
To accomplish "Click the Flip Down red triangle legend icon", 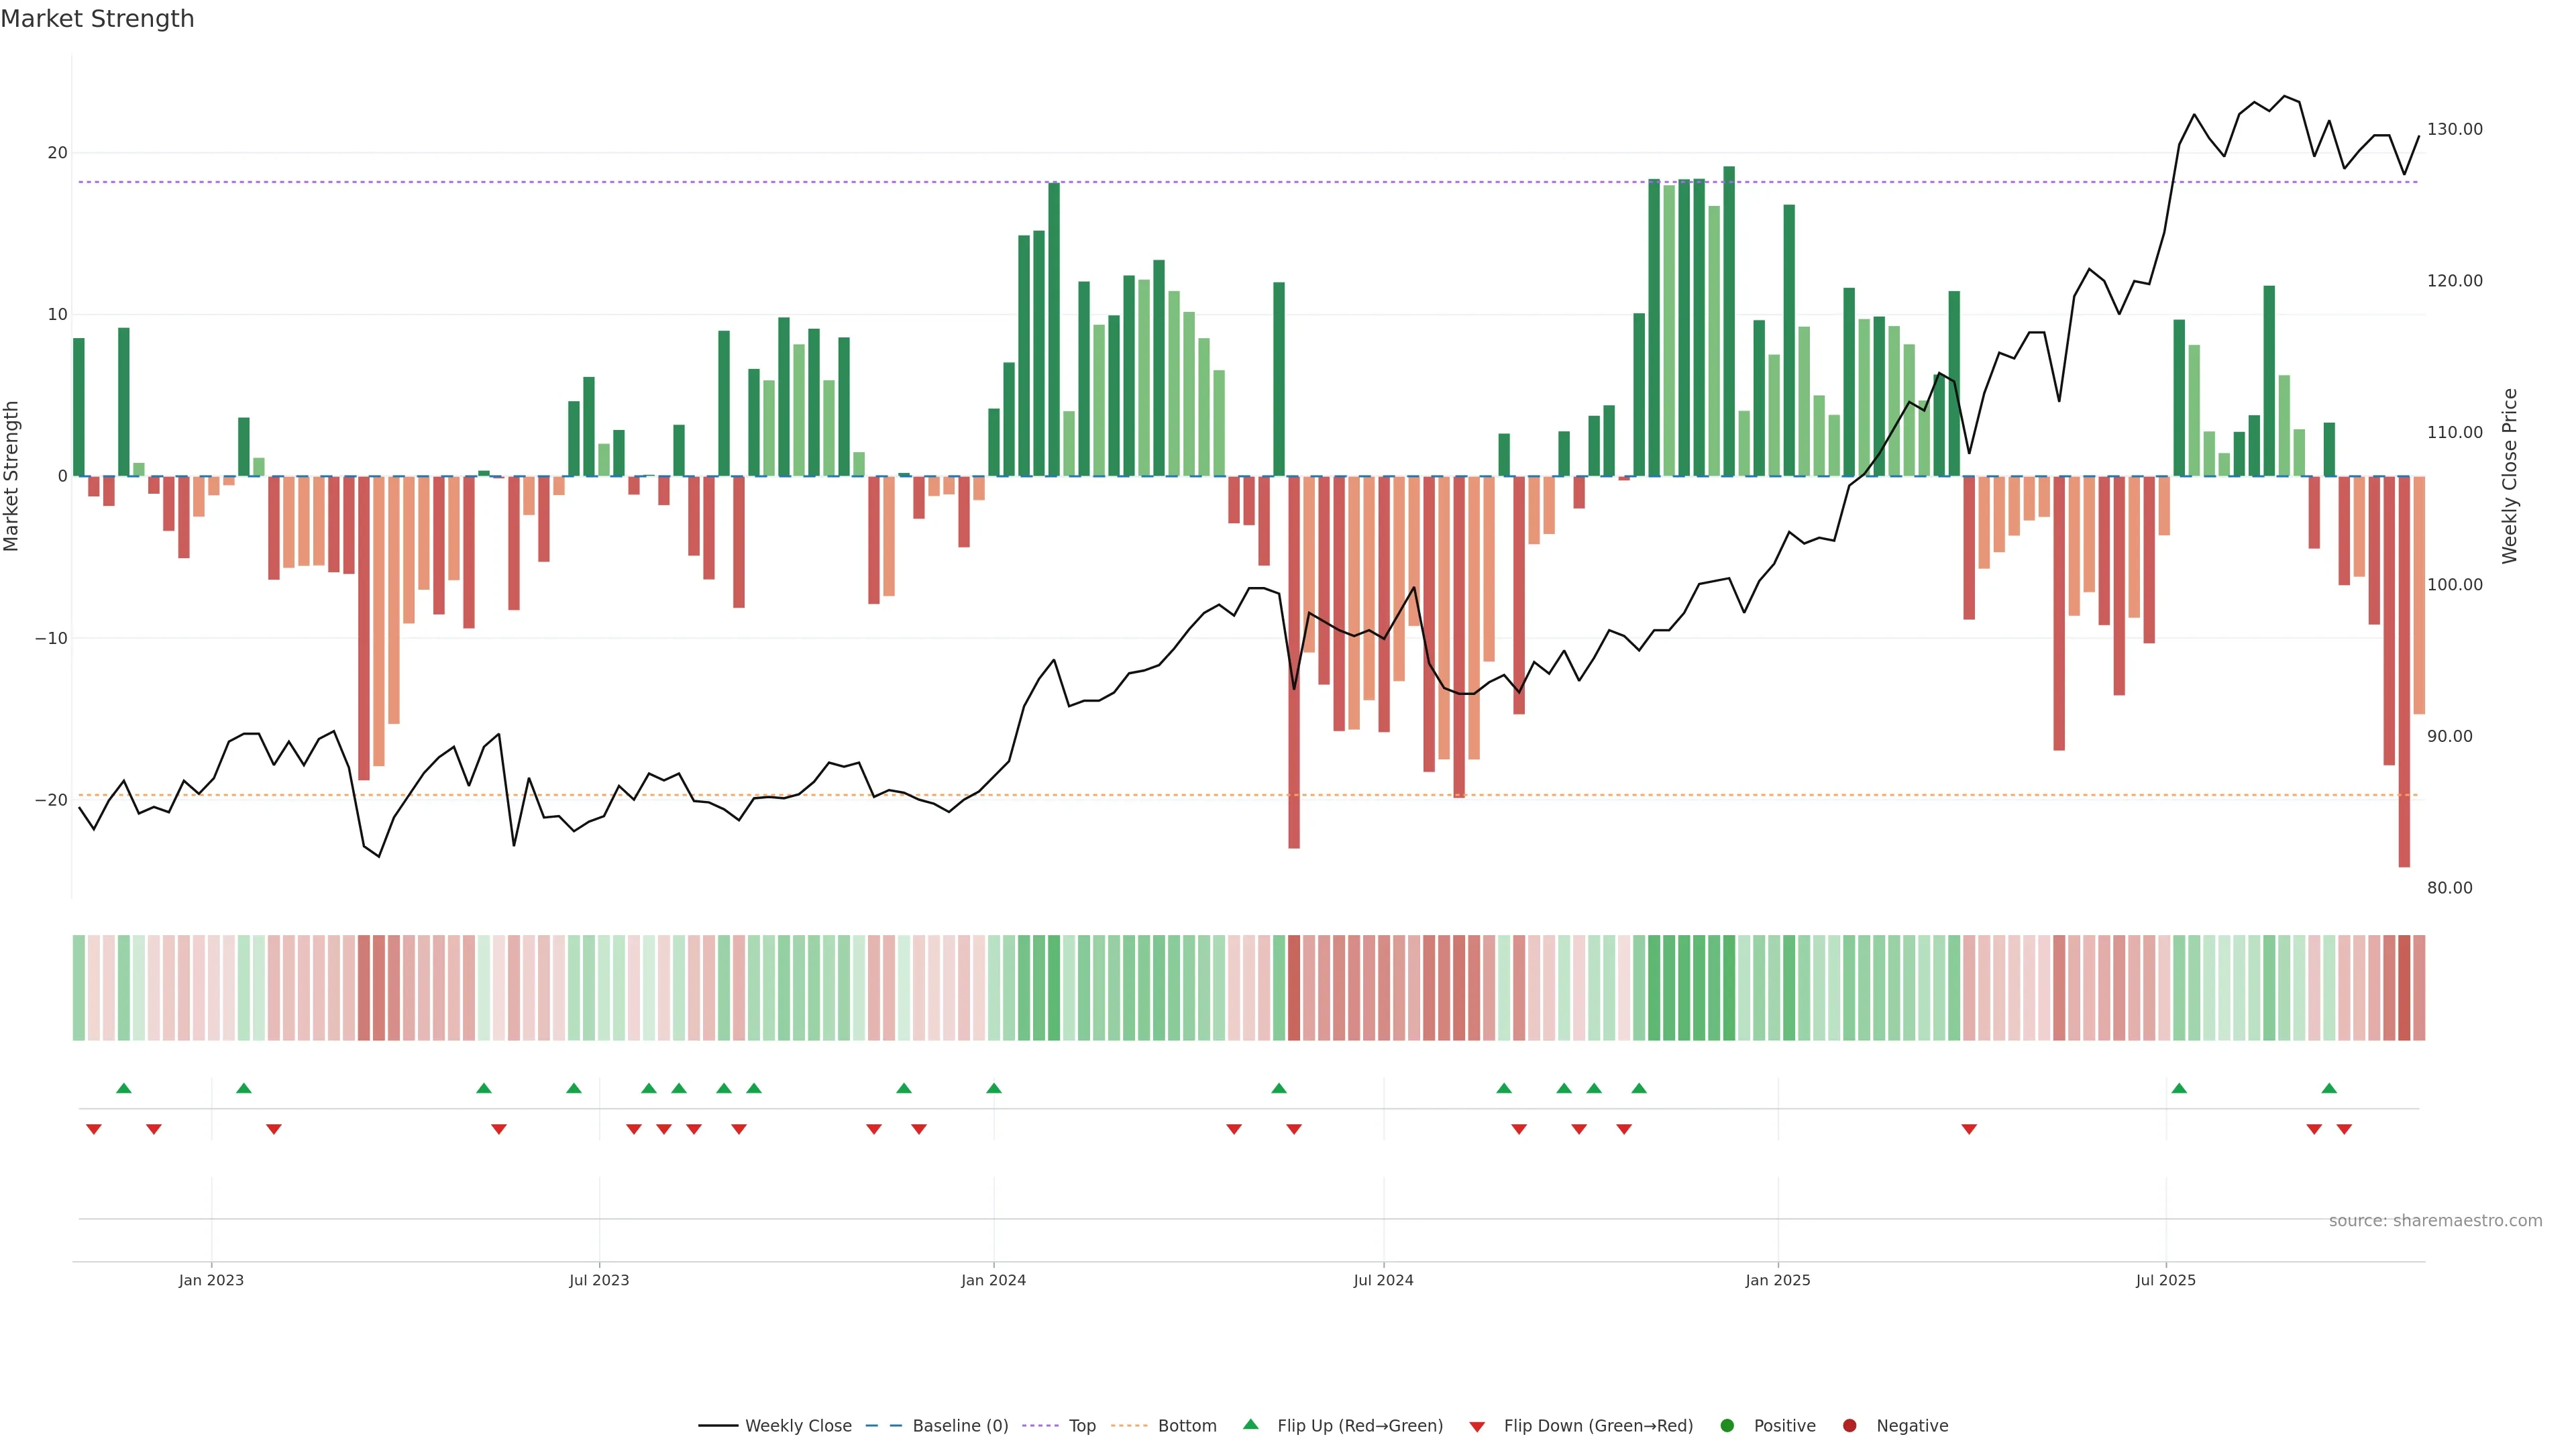I will point(1477,1427).
